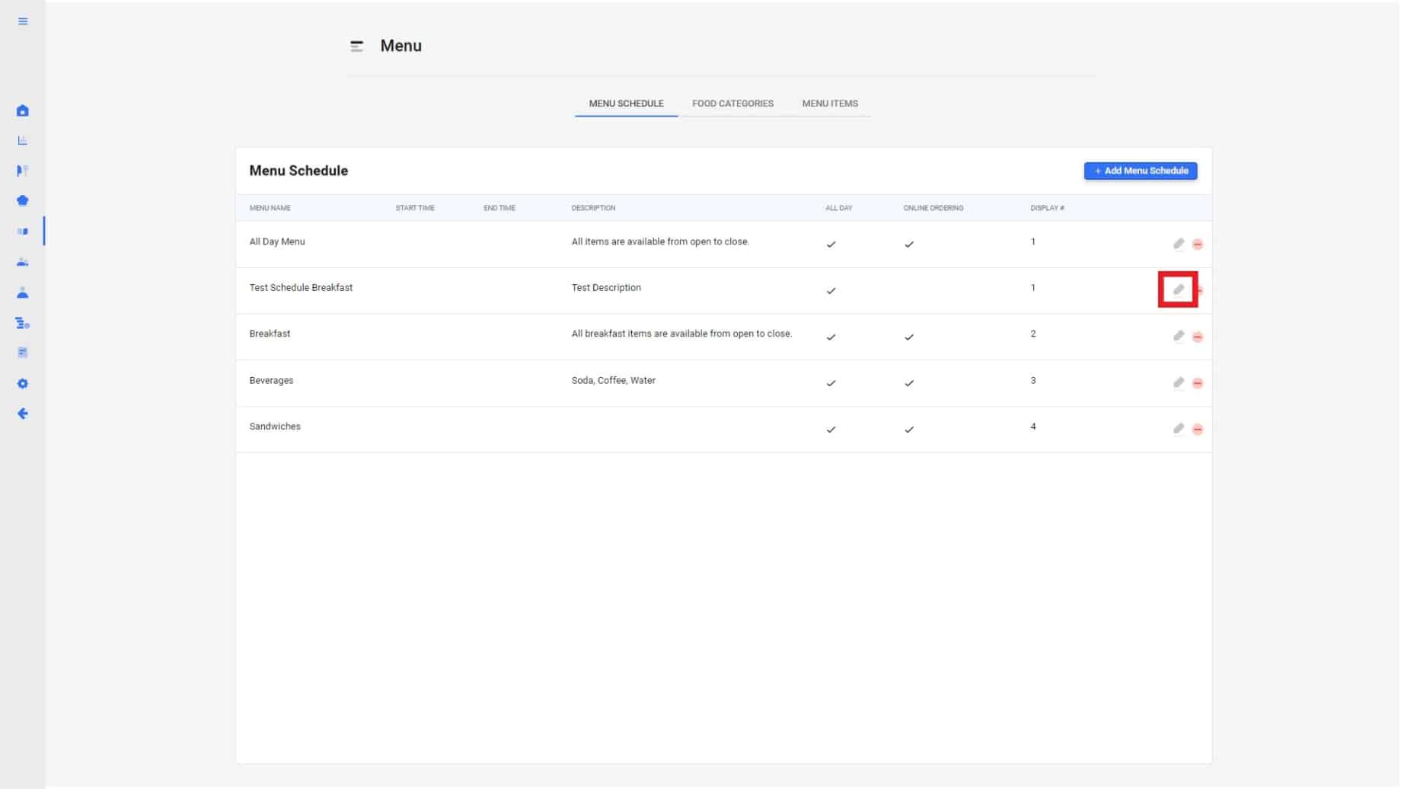Open the chef hat kitchen icon
1401x789 pixels.
[x=23, y=201]
